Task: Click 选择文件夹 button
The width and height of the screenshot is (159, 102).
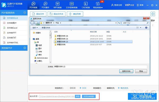Action: pyautogui.click(x=126, y=71)
